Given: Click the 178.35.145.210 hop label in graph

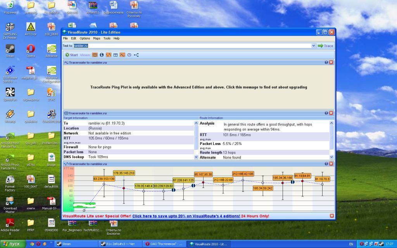Looking at the screenshot, I should [124, 173].
